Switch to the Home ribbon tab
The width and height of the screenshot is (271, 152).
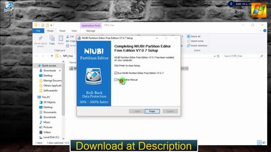point(50,31)
